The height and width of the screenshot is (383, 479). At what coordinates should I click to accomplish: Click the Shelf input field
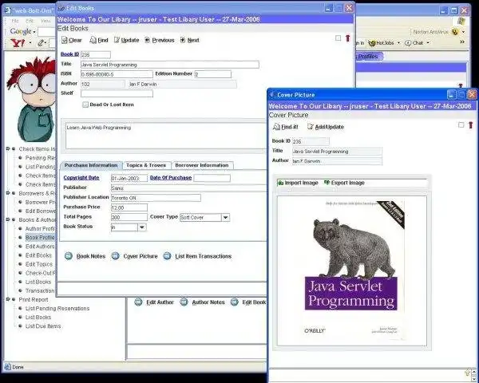[x=117, y=93]
